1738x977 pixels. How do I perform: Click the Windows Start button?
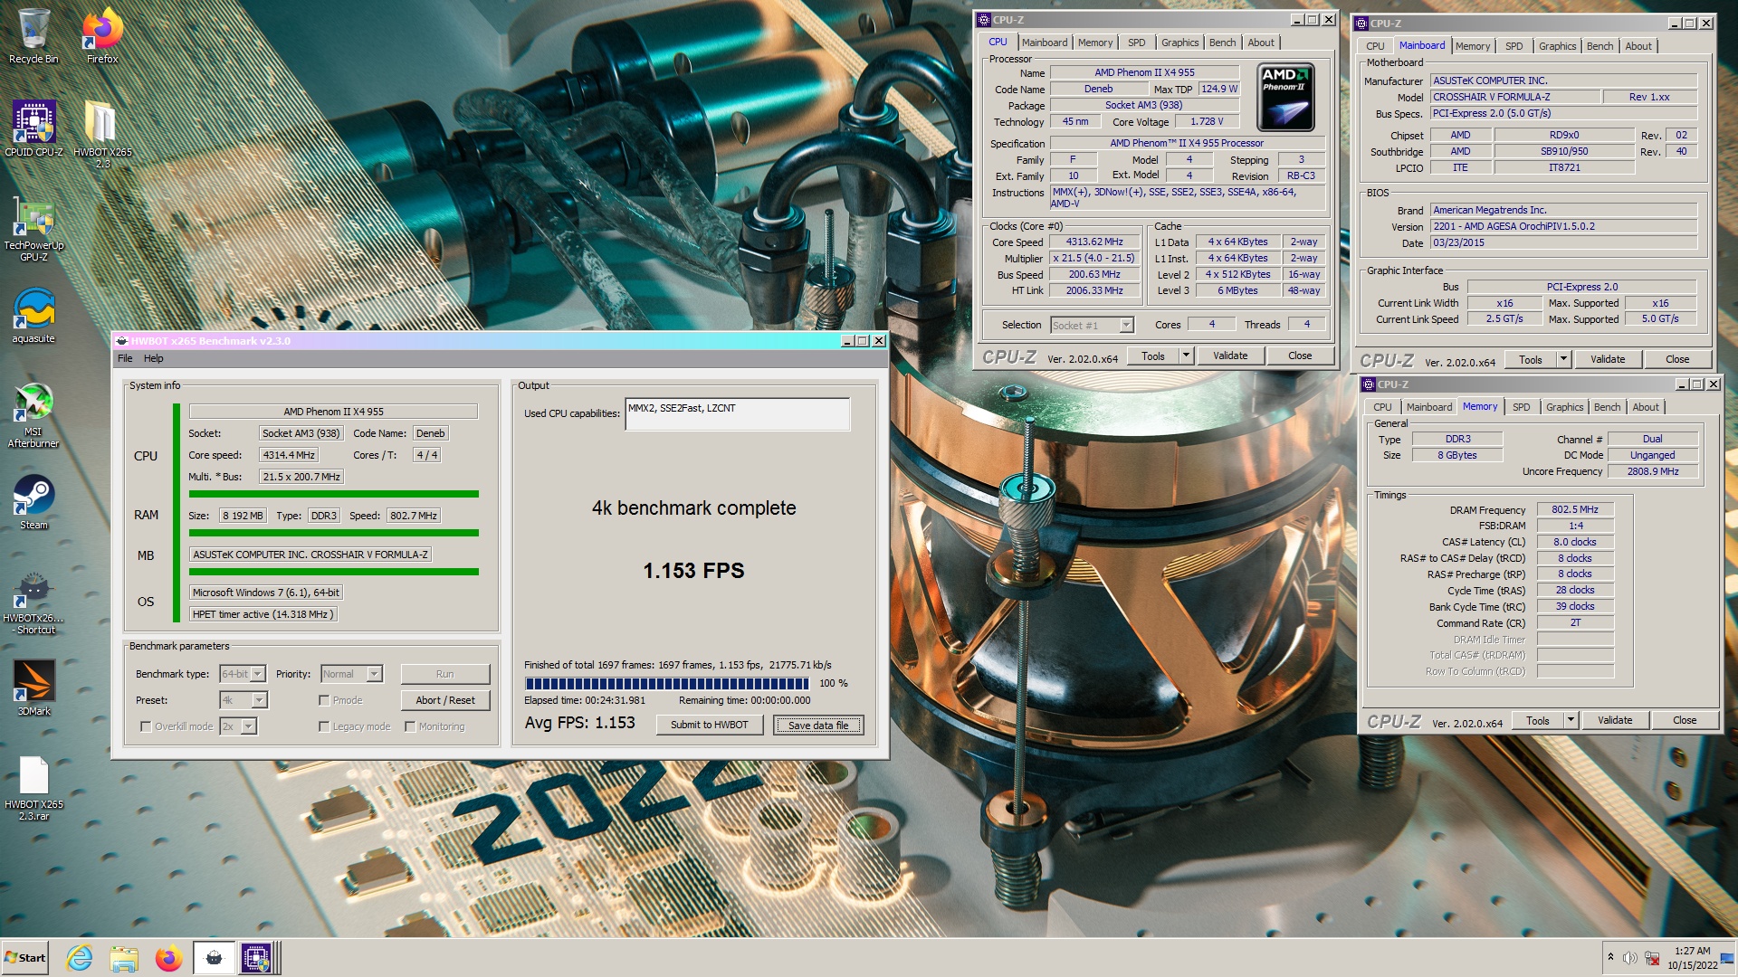[25, 958]
